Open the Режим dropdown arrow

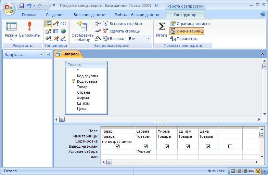click(x=11, y=40)
